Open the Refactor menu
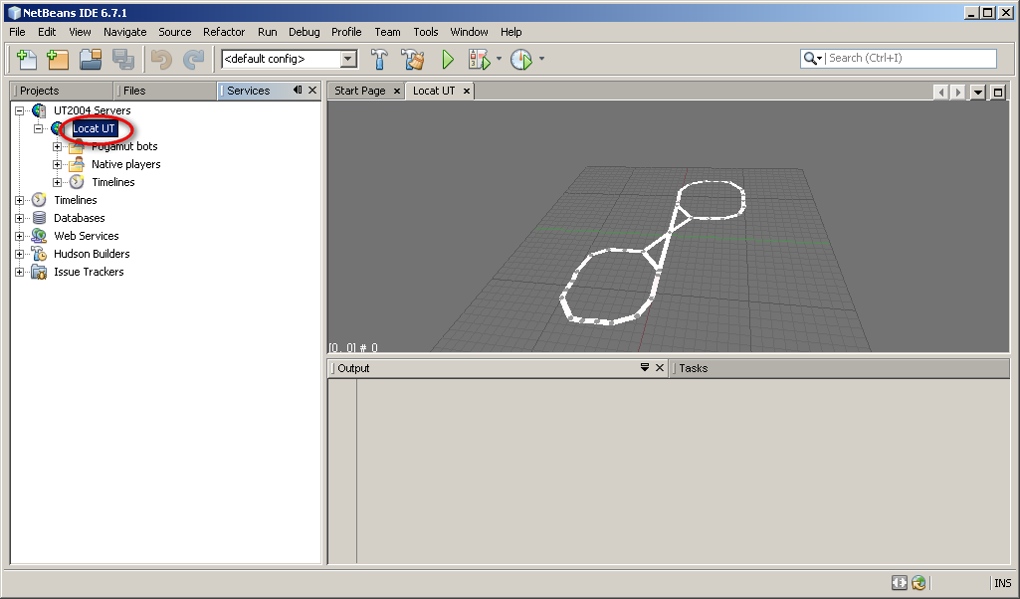The image size is (1020, 599). coord(224,32)
